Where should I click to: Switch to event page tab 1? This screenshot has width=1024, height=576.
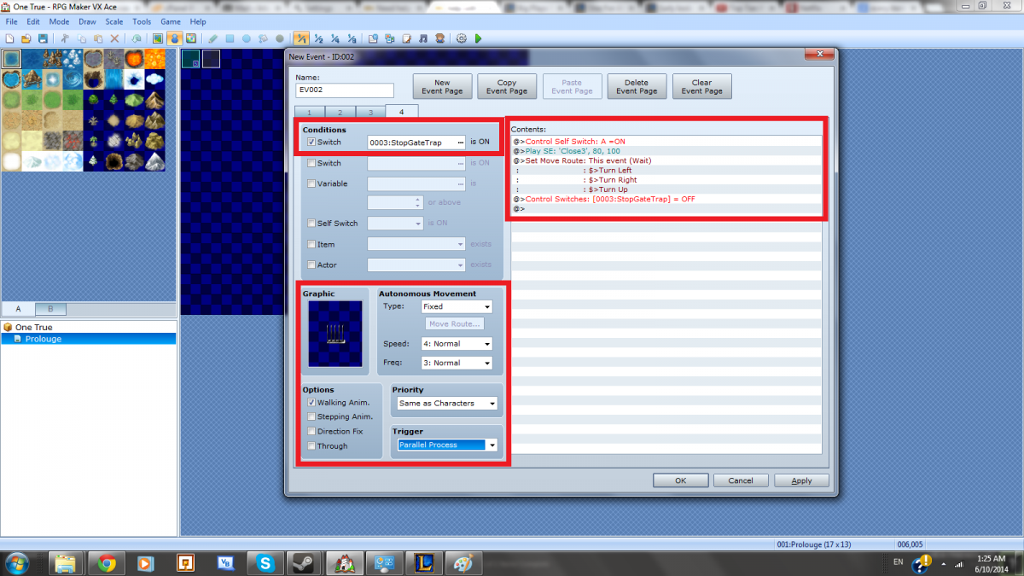click(x=309, y=112)
